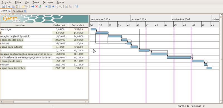Click the center on selected tasks icon

50,6
